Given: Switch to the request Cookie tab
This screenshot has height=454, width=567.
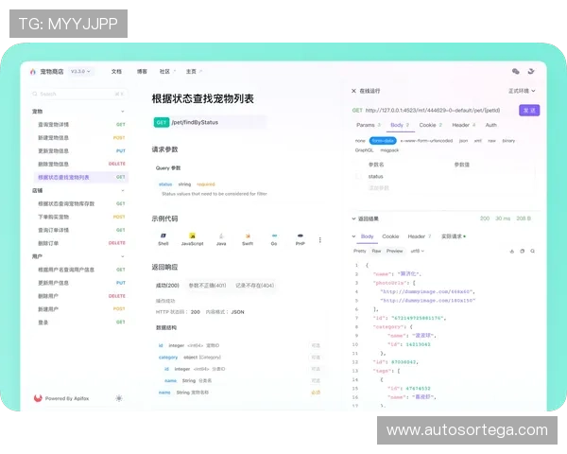Looking at the screenshot, I should (x=430, y=125).
